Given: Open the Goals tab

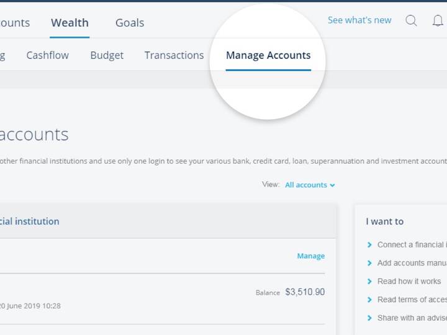Looking at the screenshot, I should pos(130,23).
